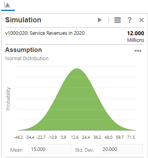Click 'Normal Distribution' label
This screenshot has width=148, height=158.
coord(27,59)
